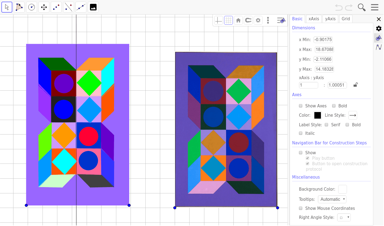The width and height of the screenshot is (384, 226).
Task: Select the function curve properties icon
Action: [x=379, y=47]
